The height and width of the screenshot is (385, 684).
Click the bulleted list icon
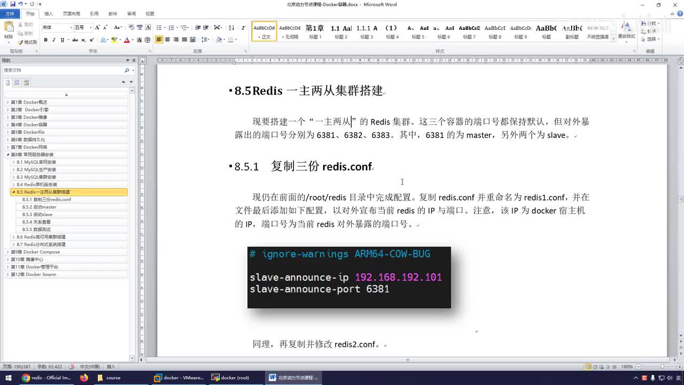[159, 27]
